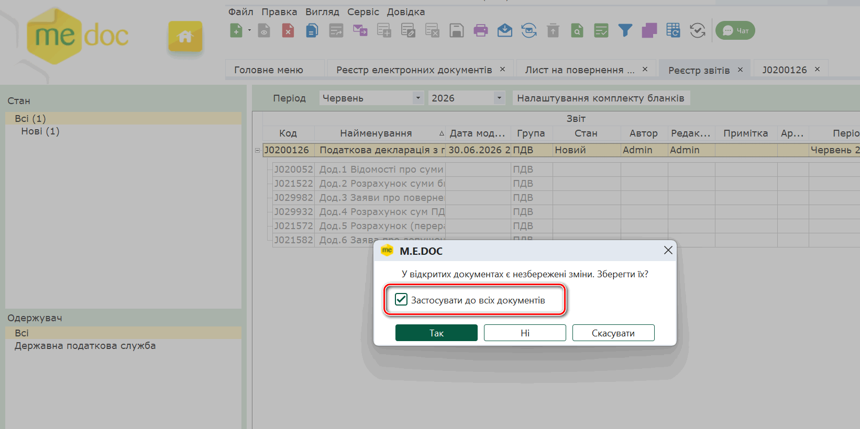Click the purple print icon

(480, 31)
